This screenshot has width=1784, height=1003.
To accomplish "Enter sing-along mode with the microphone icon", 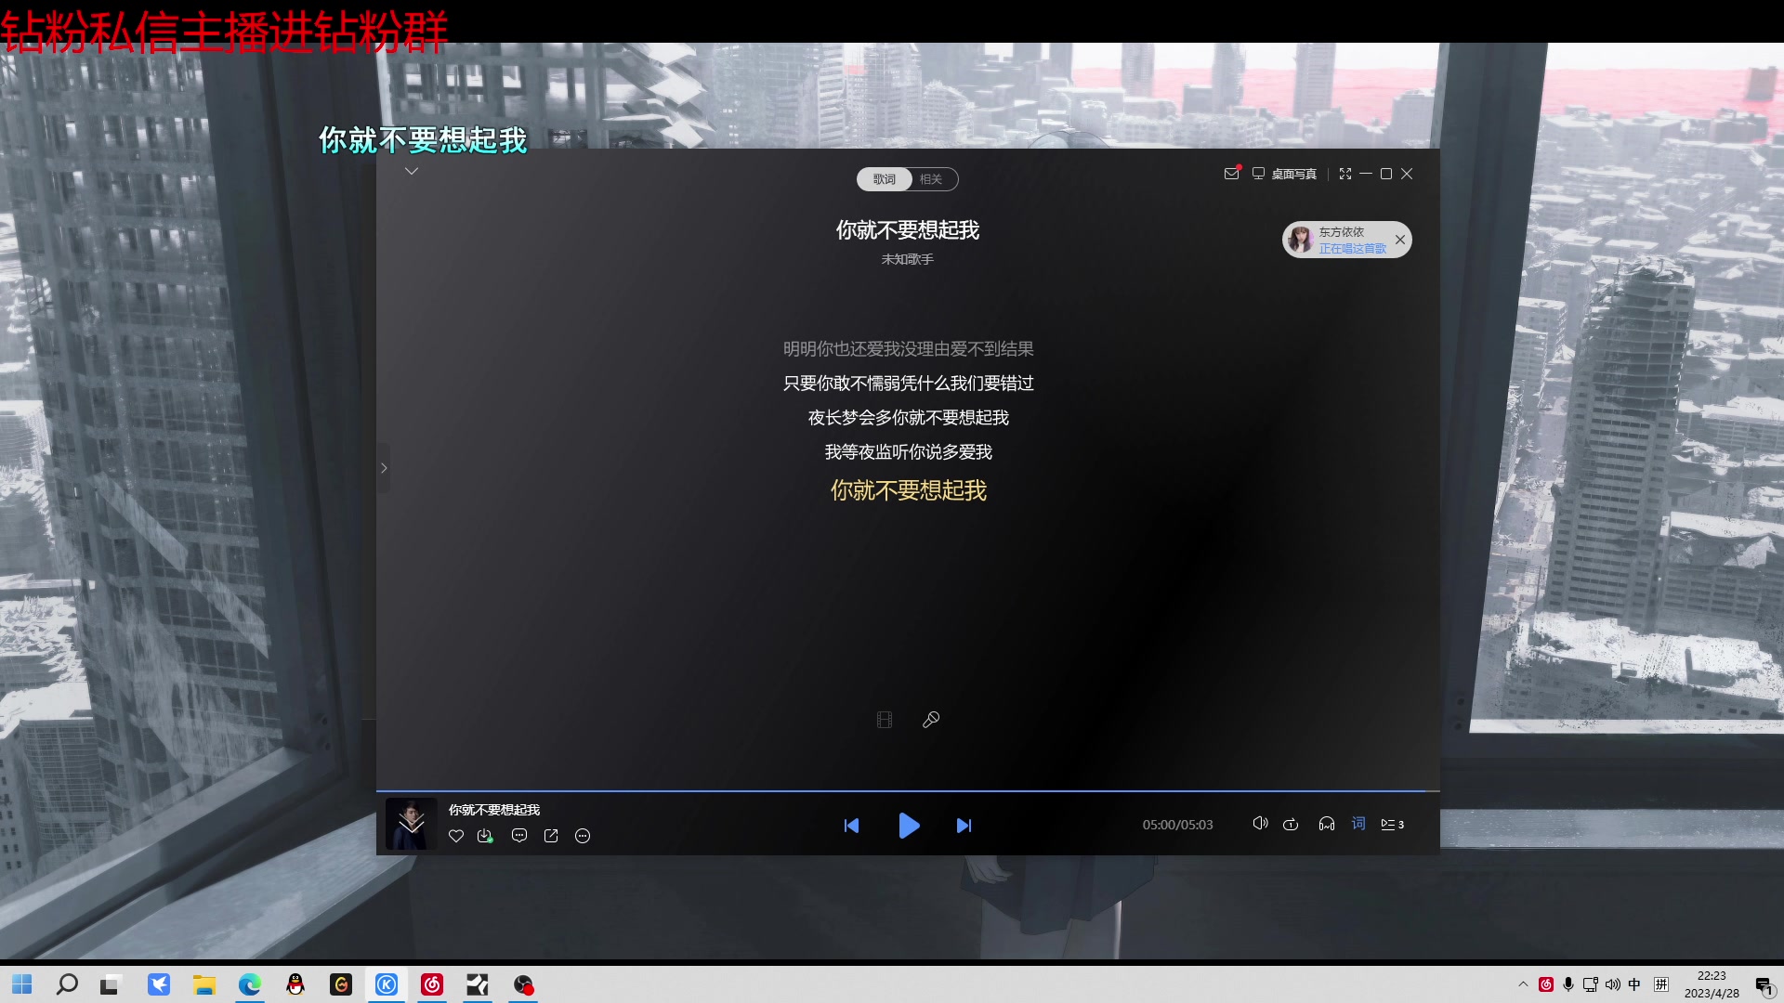I will (x=930, y=719).
